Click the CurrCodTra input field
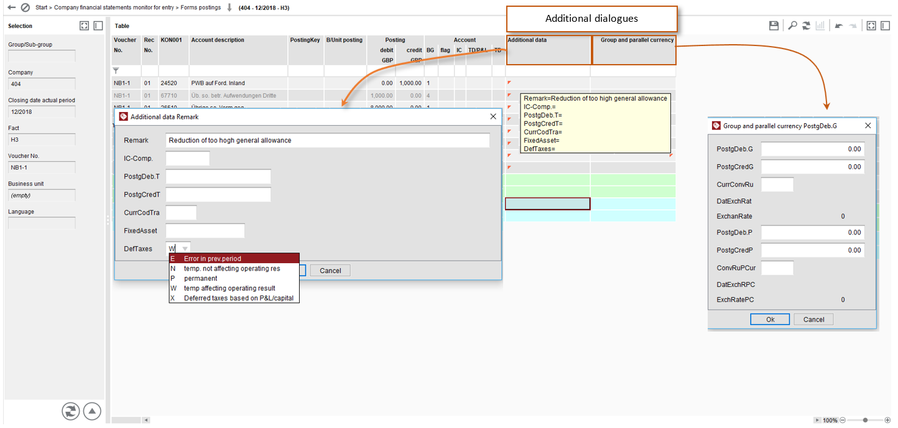Viewport: 898px width, 428px height. pos(181,213)
